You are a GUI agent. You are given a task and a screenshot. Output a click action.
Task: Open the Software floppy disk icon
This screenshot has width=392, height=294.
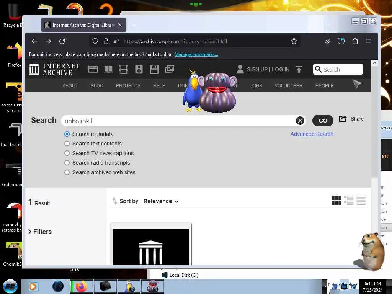[154, 69]
